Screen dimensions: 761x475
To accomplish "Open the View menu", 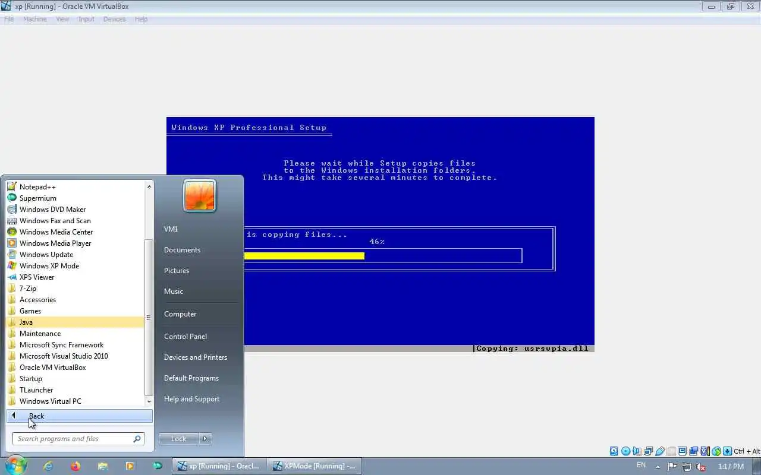I will point(62,19).
